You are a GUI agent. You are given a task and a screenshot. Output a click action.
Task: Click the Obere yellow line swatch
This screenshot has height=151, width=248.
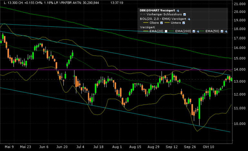pos(146,23)
